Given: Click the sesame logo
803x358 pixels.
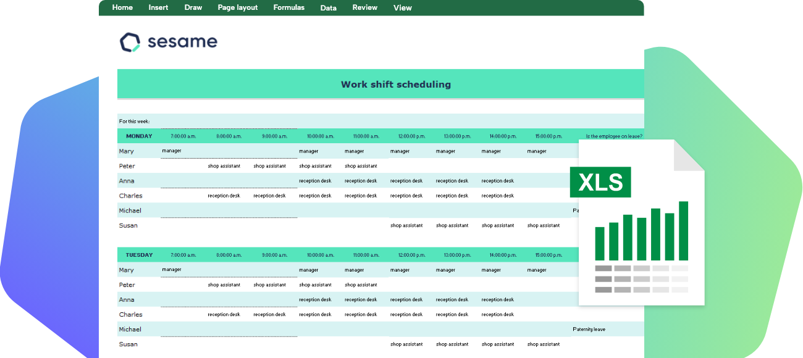Looking at the screenshot, I should click(x=169, y=42).
